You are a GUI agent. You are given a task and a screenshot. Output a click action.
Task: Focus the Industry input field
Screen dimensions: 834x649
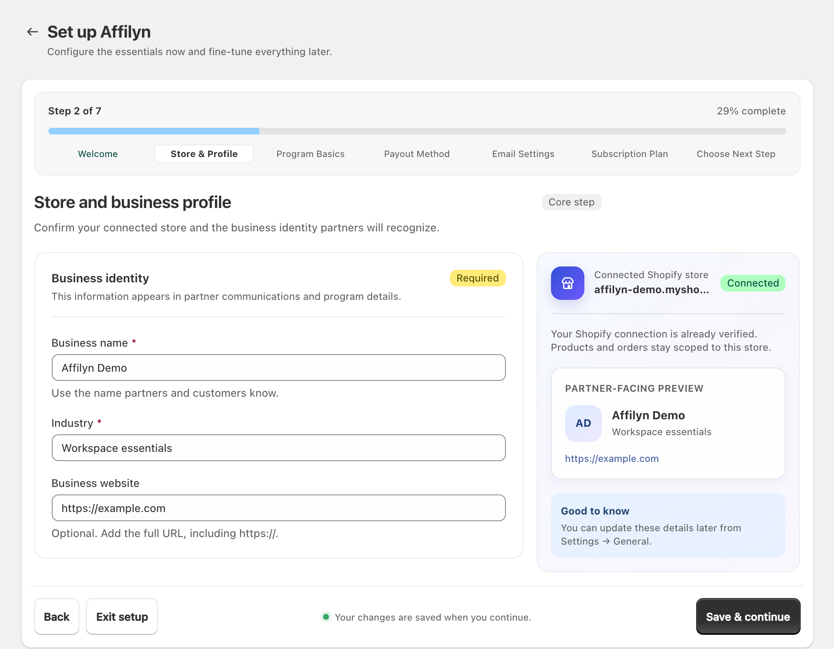(279, 448)
